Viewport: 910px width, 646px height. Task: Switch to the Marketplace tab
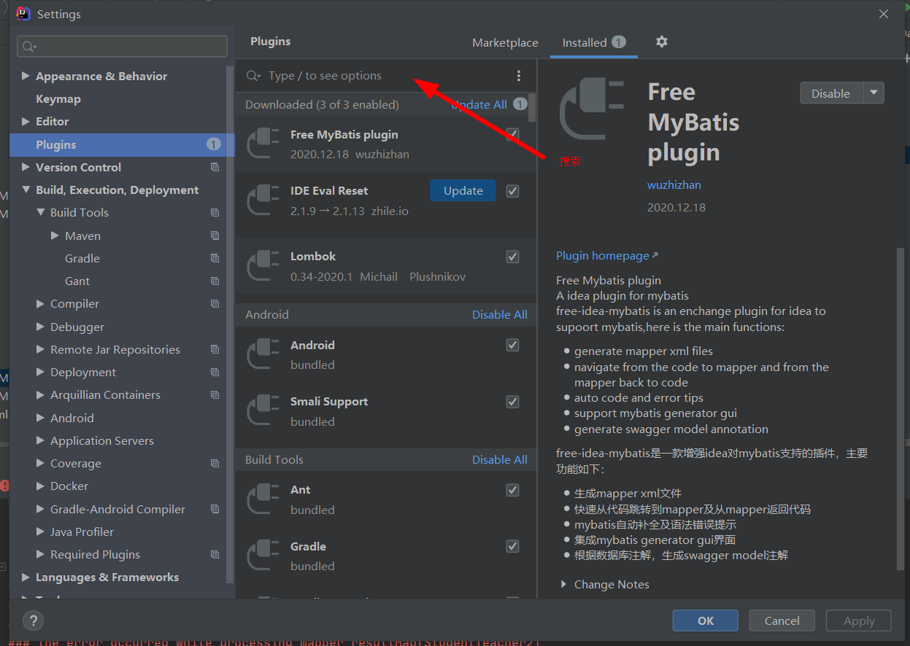(x=505, y=42)
